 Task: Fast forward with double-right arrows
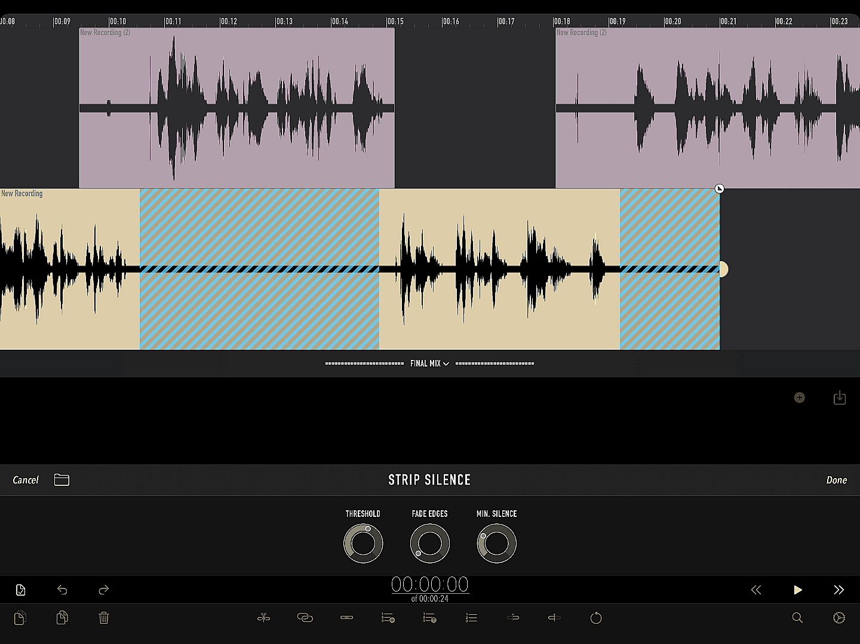(839, 590)
